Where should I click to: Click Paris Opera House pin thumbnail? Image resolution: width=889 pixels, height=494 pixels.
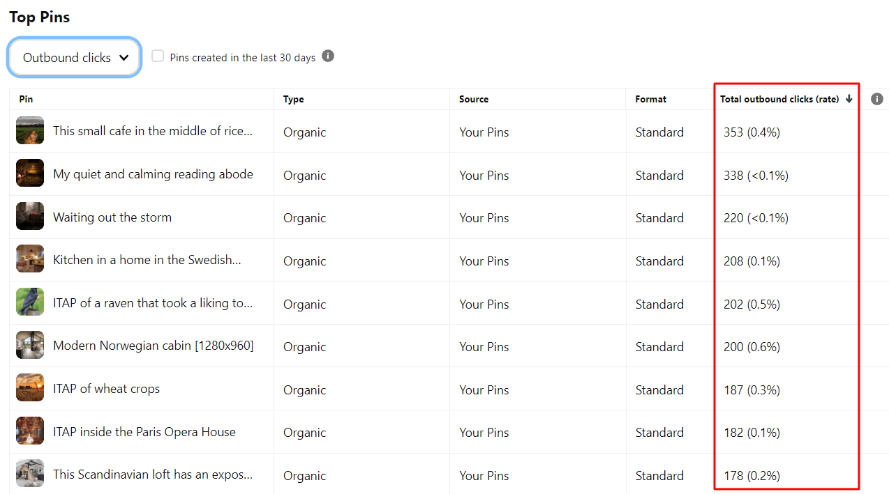pos(30,431)
